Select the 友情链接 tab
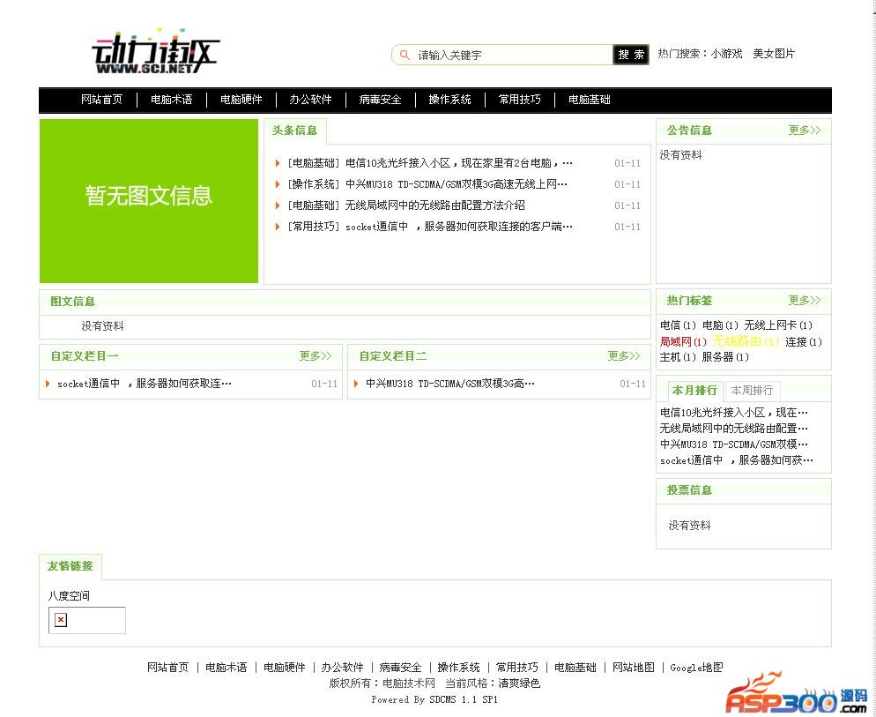Viewport: 876px width, 717px height. 71,566
